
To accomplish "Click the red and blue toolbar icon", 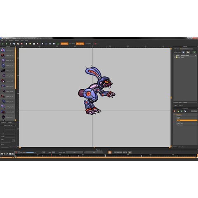I will pyautogui.click(x=38, y=44).
